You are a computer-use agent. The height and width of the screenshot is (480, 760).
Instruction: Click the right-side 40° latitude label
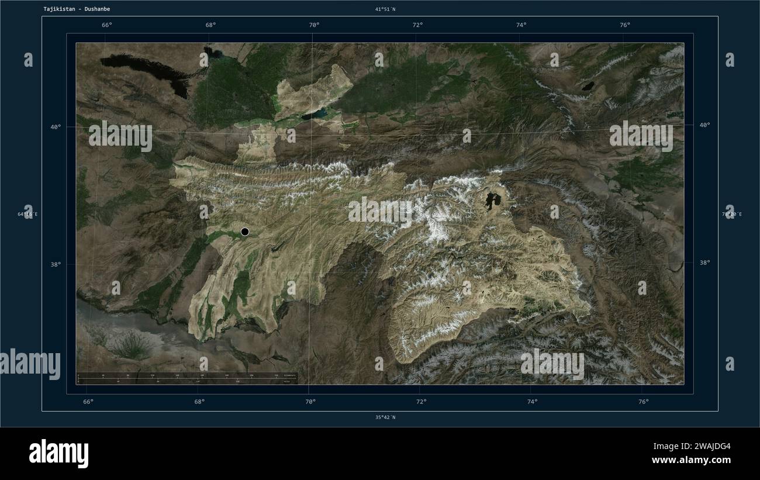pyautogui.click(x=704, y=125)
